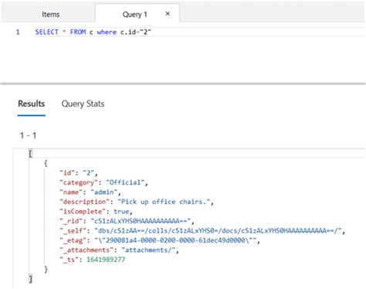Click the closing square bracket of results
366x289 pixels.
pyautogui.click(x=30, y=279)
